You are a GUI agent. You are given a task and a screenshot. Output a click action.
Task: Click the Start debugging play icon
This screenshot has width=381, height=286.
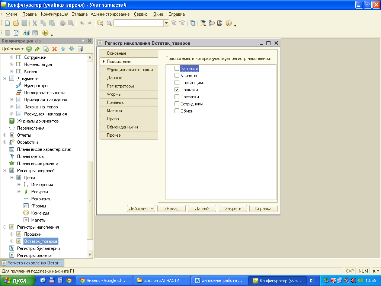point(45,33)
